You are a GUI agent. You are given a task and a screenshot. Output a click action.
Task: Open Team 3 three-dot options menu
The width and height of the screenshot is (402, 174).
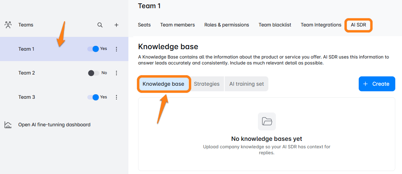coord(116,97)
